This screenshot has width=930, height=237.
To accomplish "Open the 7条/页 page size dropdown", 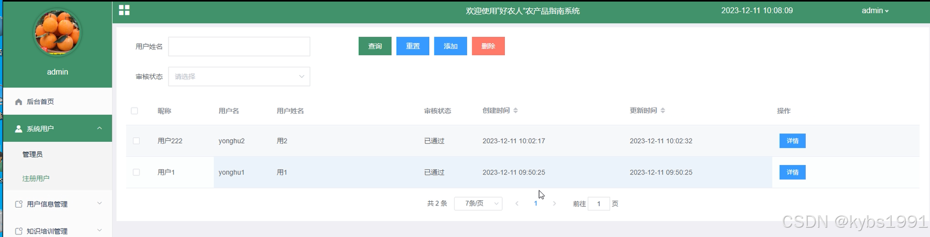I will click(x=478, y=204).
